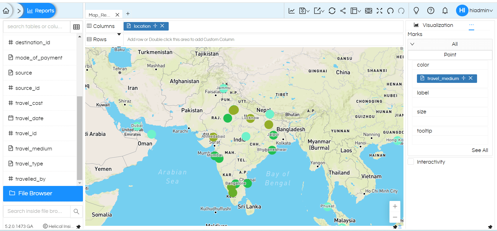Viewport: 497px width, 231px height.
Task: Click the label drop area
Action: pos(450,102)
